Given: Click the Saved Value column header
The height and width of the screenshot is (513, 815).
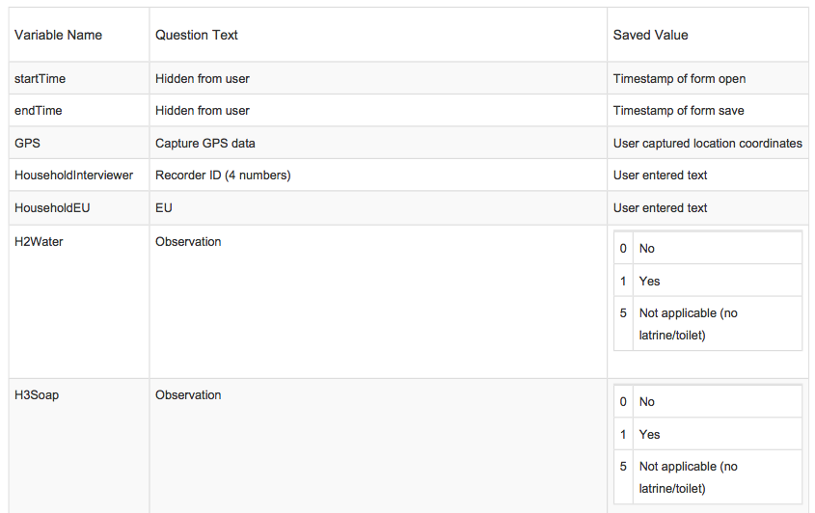Looking at the screenshot, I should [650, 35].
